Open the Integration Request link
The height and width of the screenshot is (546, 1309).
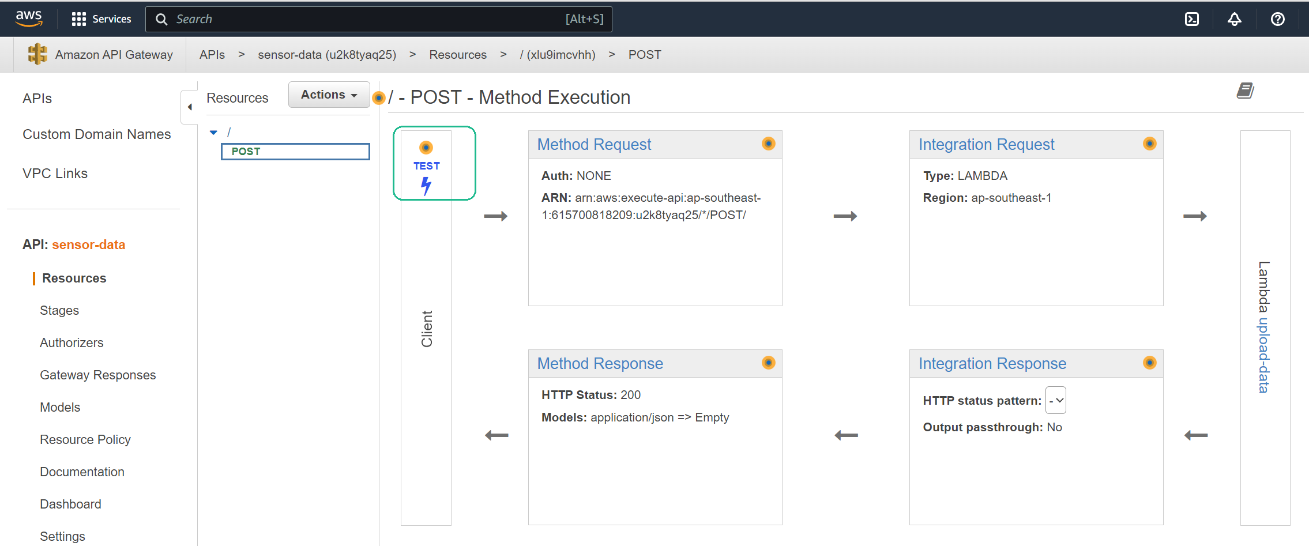coord(987,144)
